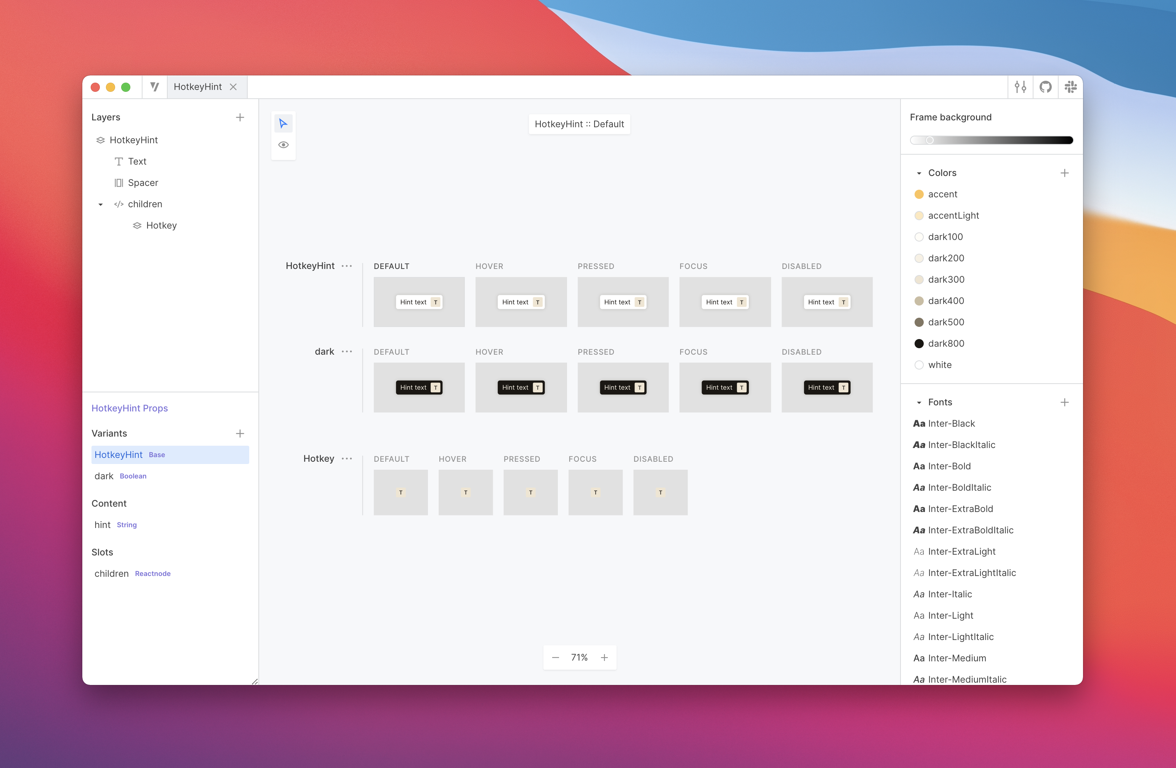The height and width of the screenshot is (768, 1176).
Task: Click the HotkeyHint :: Default label
Action: click(579, 124)
